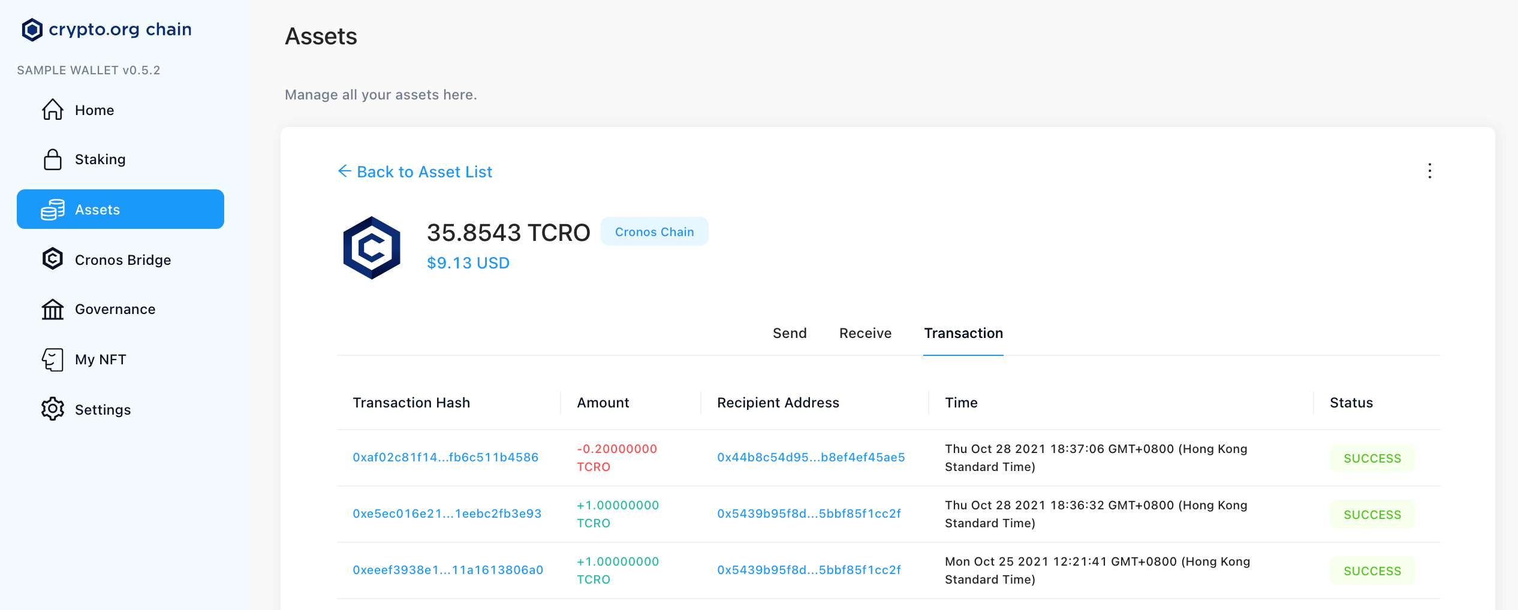The height and width of the screenshot is (610, 1518).
Task: Click the +1.00000000 TCRO amount on Oct 28
Action: 618,514
